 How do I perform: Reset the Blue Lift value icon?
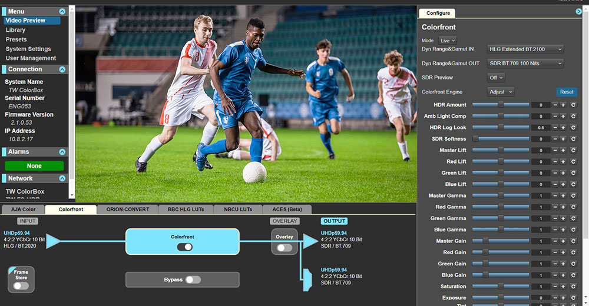(x=573, y=184)
